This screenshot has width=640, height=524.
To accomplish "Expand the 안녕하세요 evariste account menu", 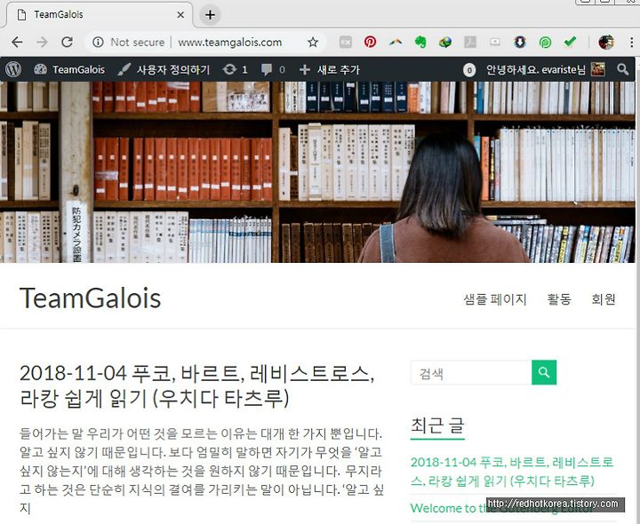I will [x=535, y=70].
